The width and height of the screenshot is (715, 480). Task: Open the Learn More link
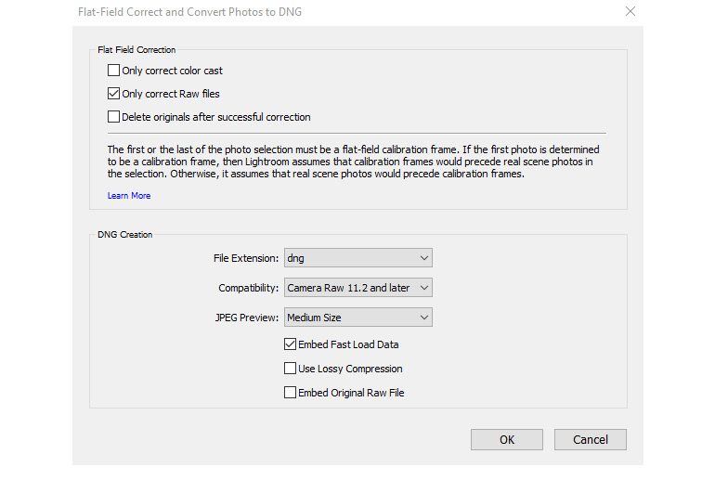129,196
